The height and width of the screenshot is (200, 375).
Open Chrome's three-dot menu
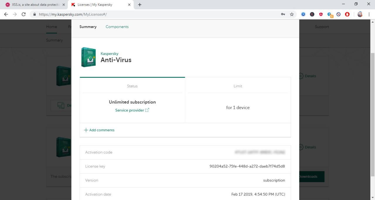pos(369,14)
